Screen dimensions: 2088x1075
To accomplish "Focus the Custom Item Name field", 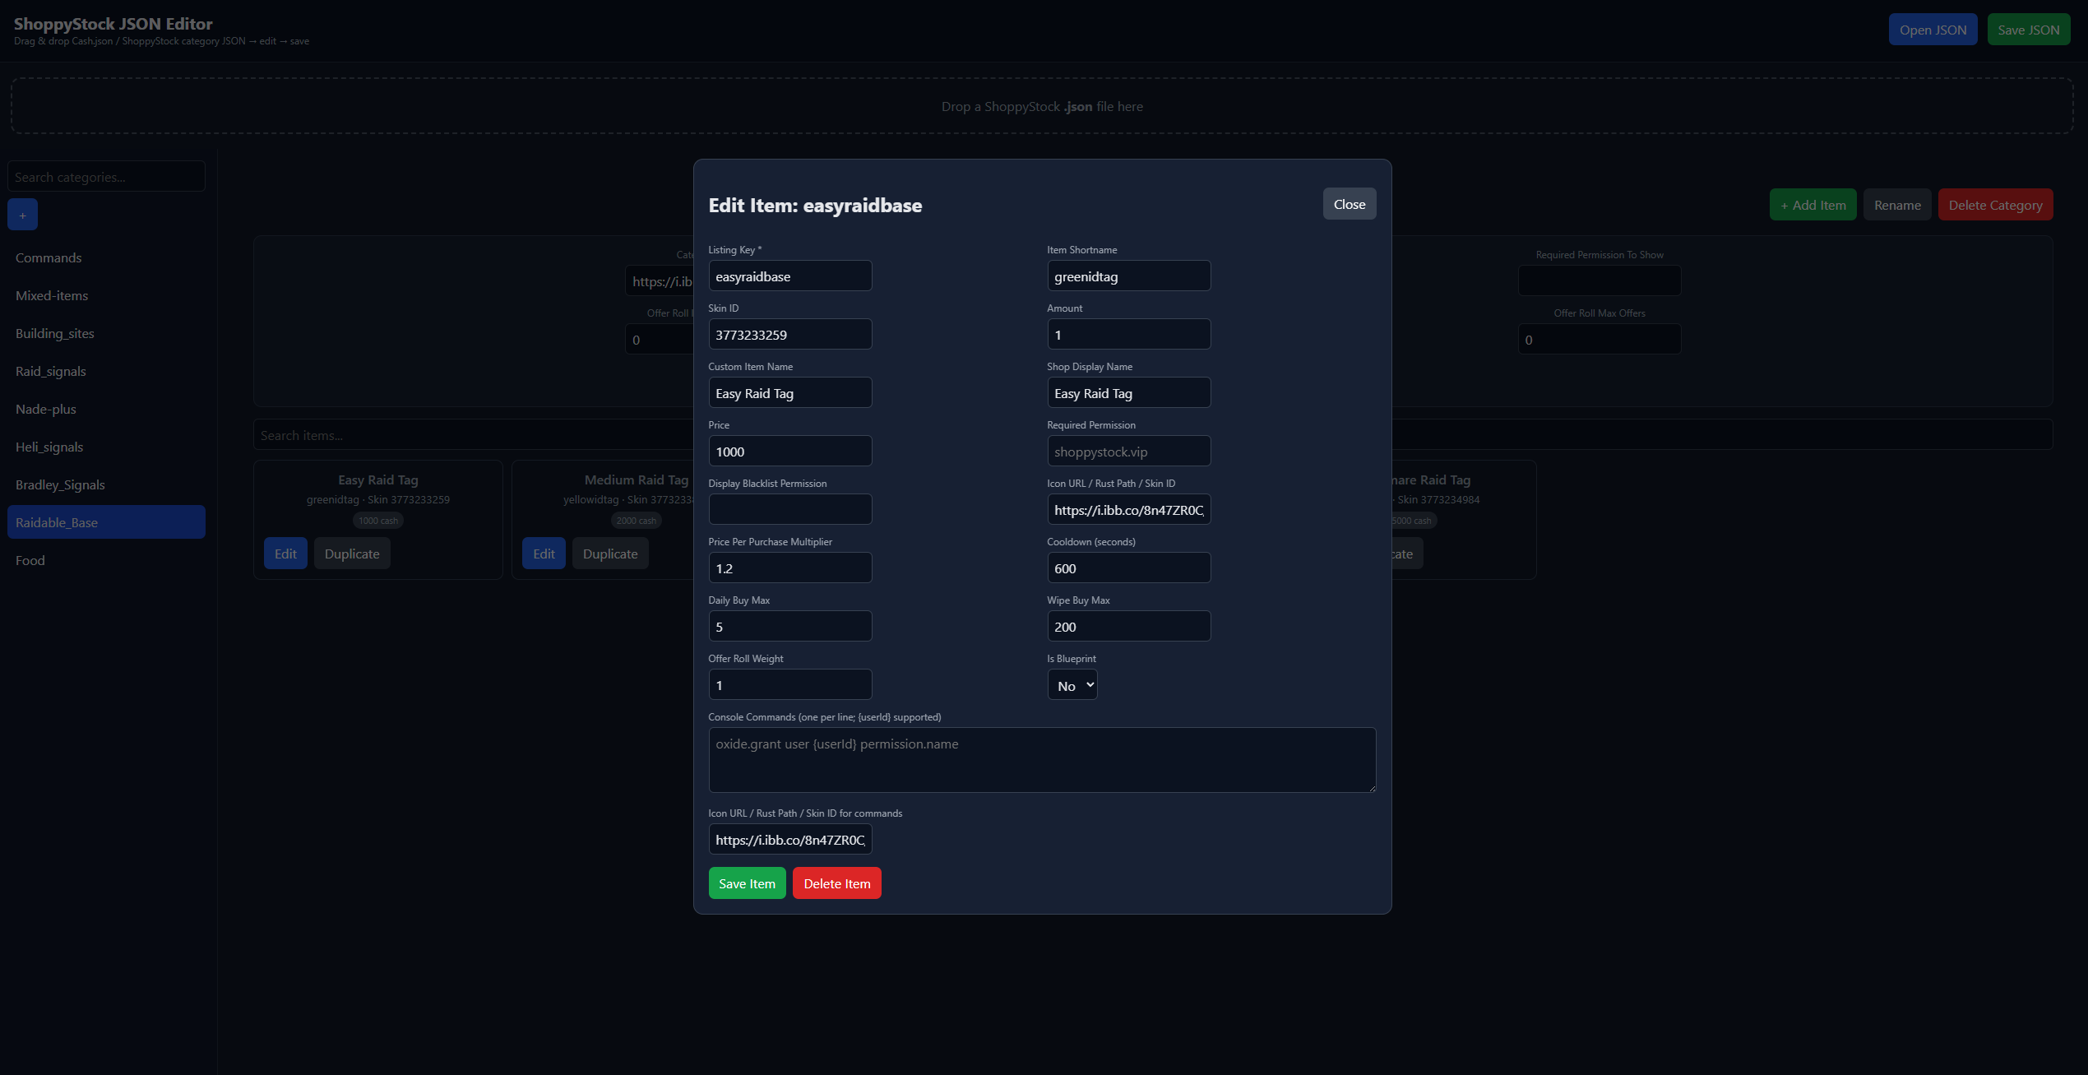I will 789,393.
